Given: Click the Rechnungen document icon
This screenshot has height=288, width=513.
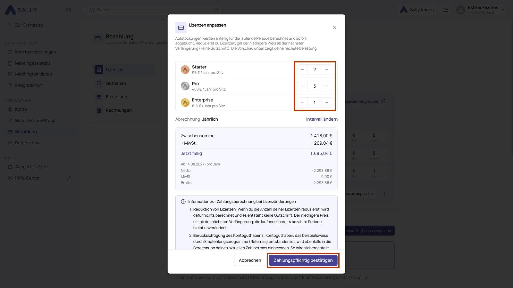Looking at the screenshot, I should (99, 110).
